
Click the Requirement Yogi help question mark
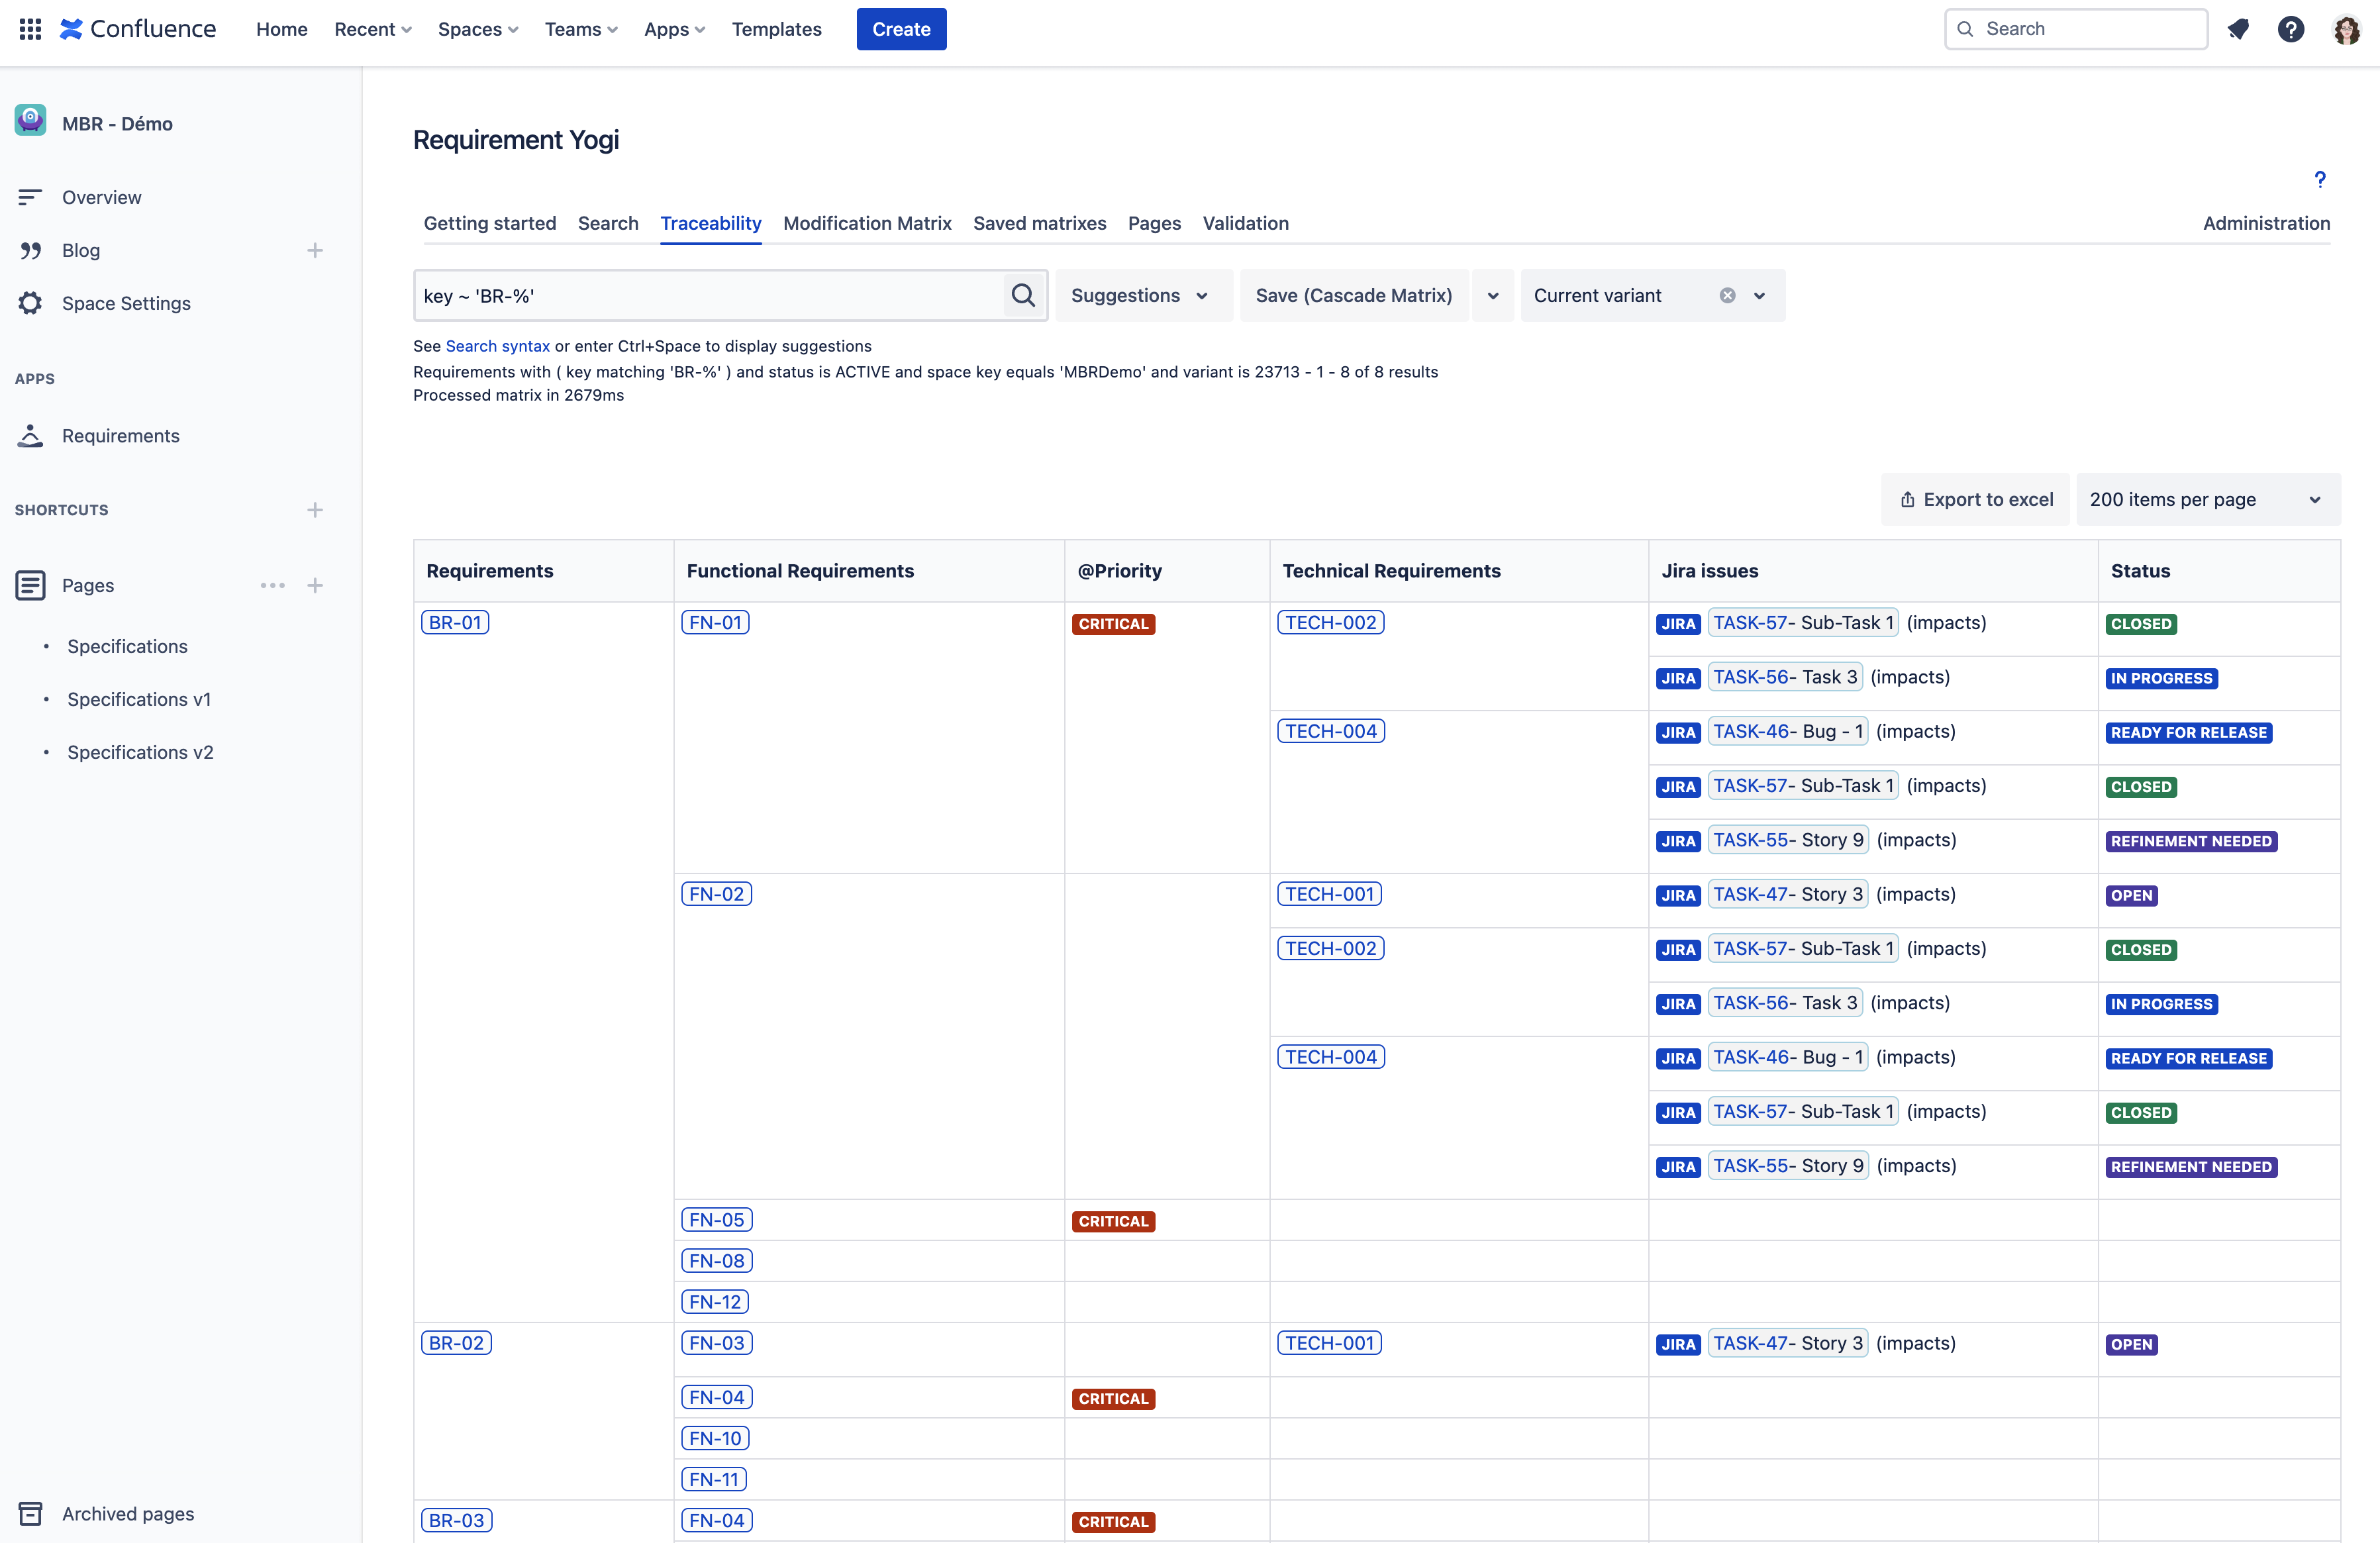click(x=2321, y=180)
